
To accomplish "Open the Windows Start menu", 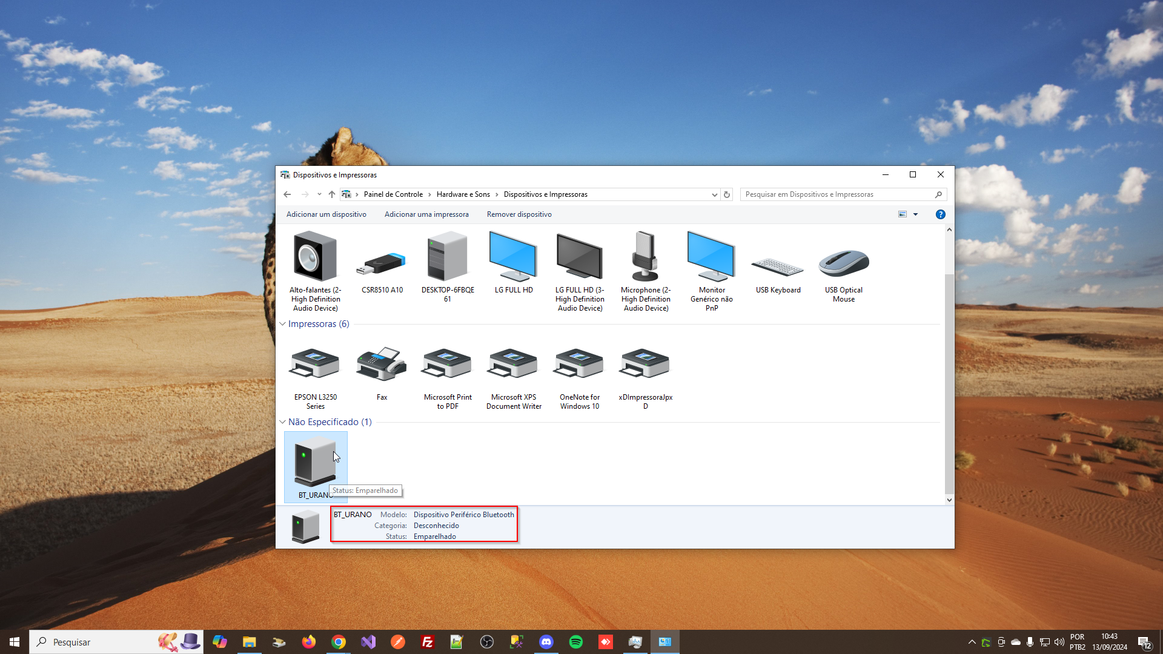I will [x=15, y=642].
